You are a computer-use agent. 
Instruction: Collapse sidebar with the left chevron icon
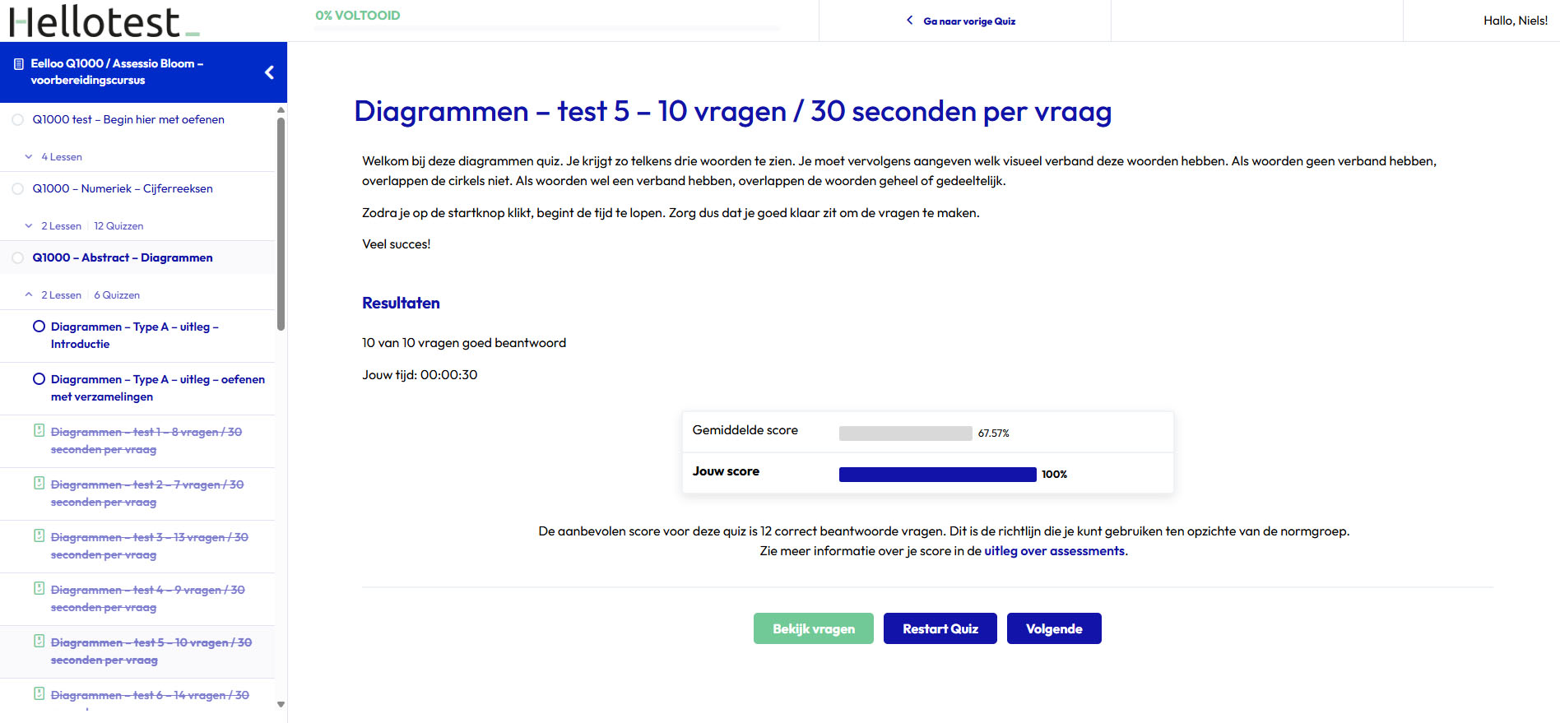269,72
